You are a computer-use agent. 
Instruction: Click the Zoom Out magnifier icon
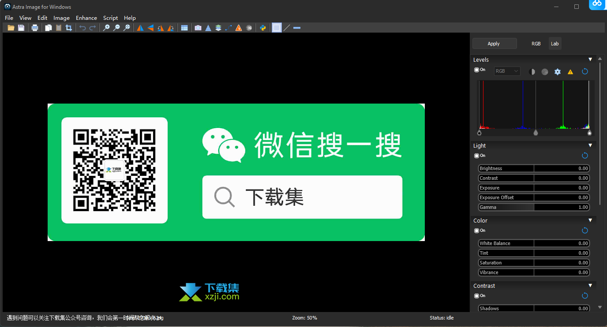pyautogui.click(x=116, y=28)
